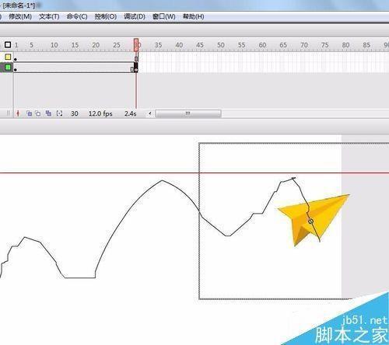Click the 12.0 fps frame rate value
The image size is (389, 345).
100,113
